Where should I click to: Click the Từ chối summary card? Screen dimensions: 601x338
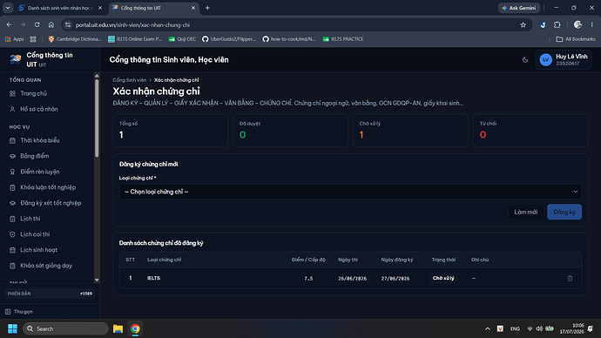530,131
